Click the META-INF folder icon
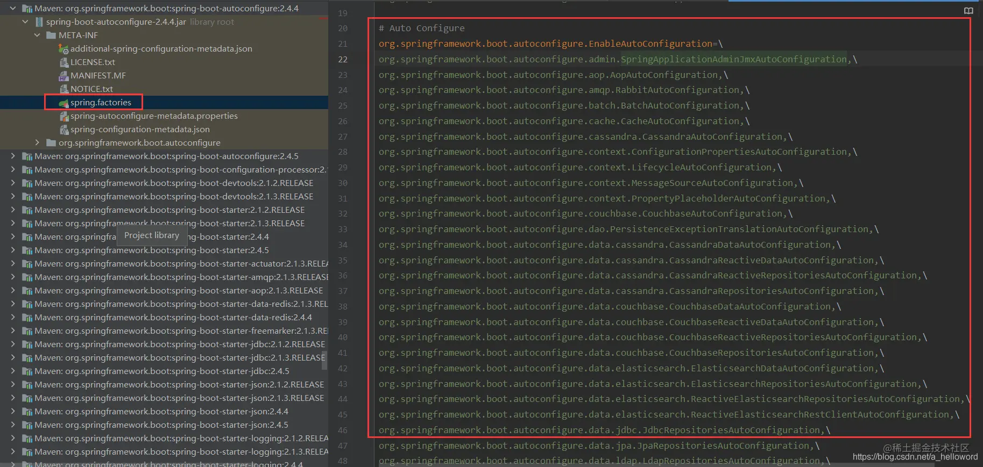The width and height of the screenshot is (983, 467). (x=51, y=35)
